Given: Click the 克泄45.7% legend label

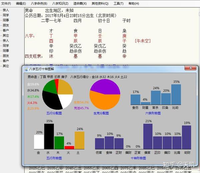Looking at the screenshot, I should [x=81, y=108].
